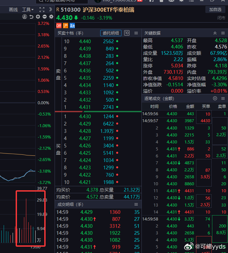
Task: Click the 昨收 value 4.576
Action: click(x=221, y=47)
